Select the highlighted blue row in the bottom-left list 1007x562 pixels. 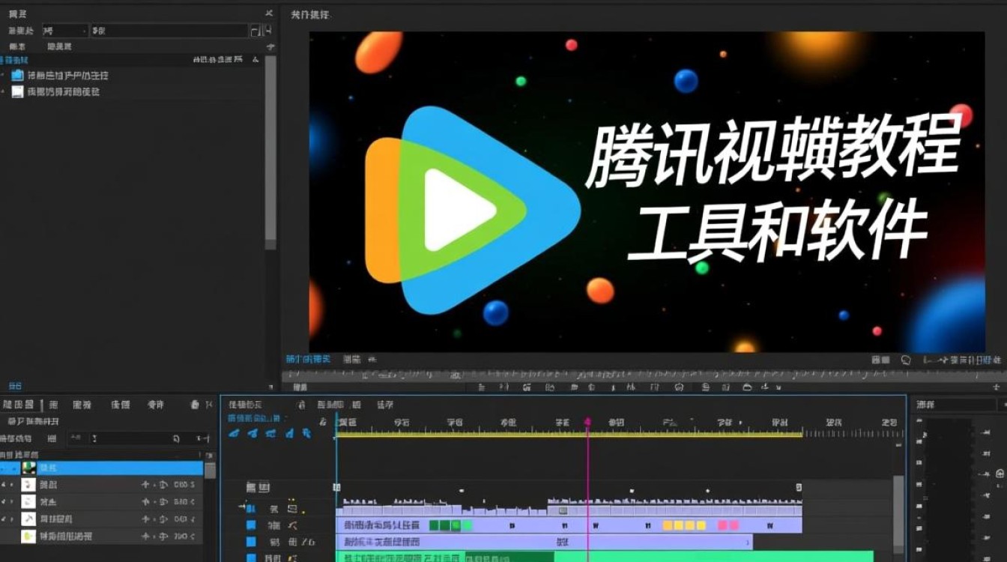tap(101, 468)
